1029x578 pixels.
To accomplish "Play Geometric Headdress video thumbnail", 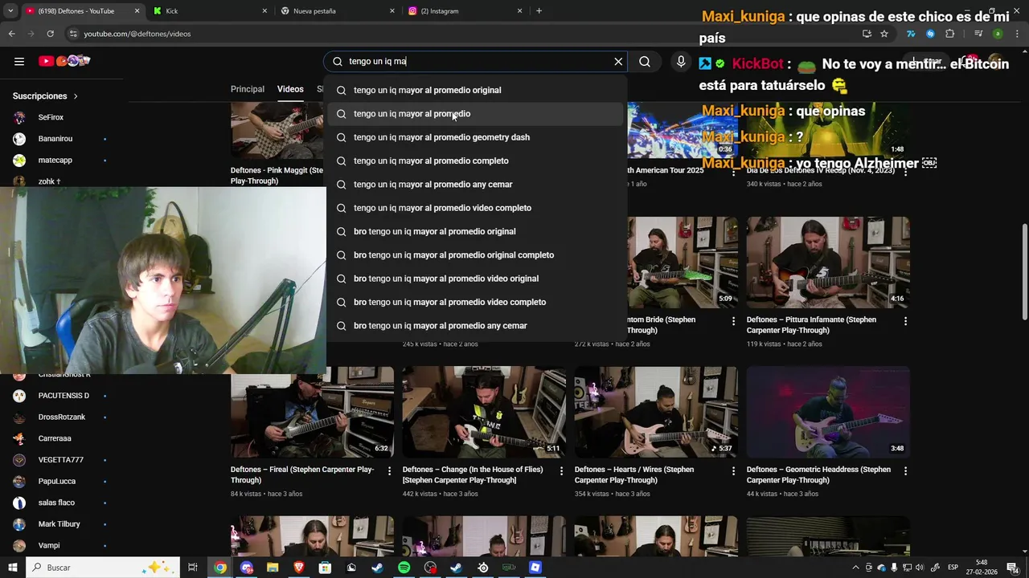I will pyautogui.click(x=828, y=412).
